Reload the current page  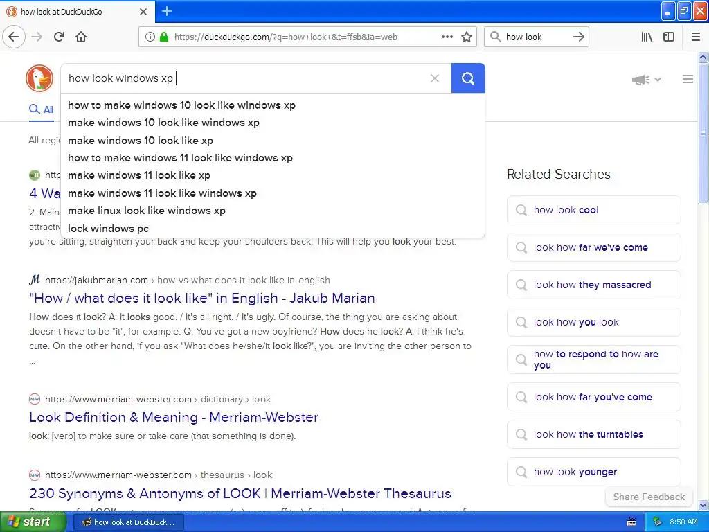(x=59, y=37)
